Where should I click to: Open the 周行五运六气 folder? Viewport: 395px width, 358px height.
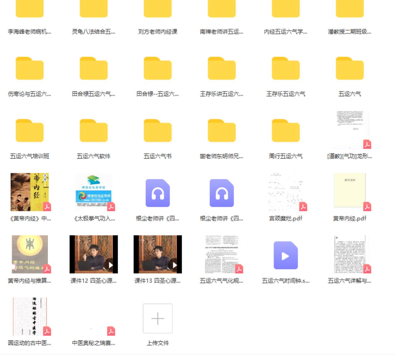pos(286,131)
